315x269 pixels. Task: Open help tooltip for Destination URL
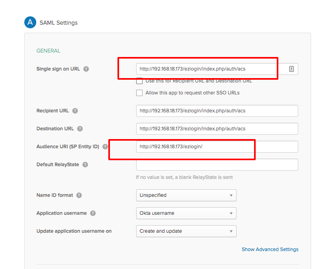80,129
